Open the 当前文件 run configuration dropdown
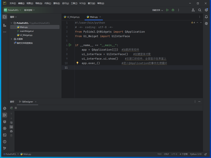 [x=157, y=10]
